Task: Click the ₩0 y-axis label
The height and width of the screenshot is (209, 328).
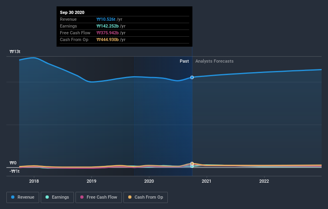Action: [13, 163]
